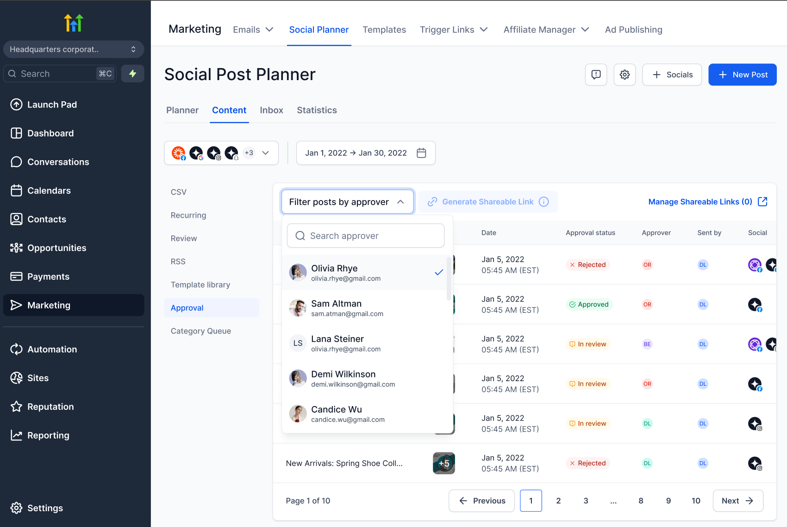Open the calendar icon in date range
Image resolution: width=787 pixels, height=527 pixels.
click(x=421, y=153)
